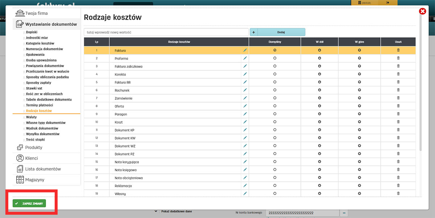Open the Stawki vat settings item
Image resolution: width=435 pixels, height=218 pixels.
click(x=34, y=88)
